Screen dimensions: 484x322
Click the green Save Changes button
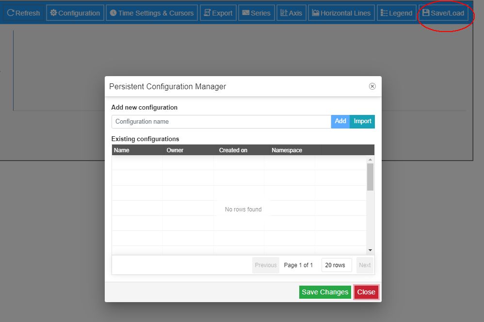click(324, 292)
